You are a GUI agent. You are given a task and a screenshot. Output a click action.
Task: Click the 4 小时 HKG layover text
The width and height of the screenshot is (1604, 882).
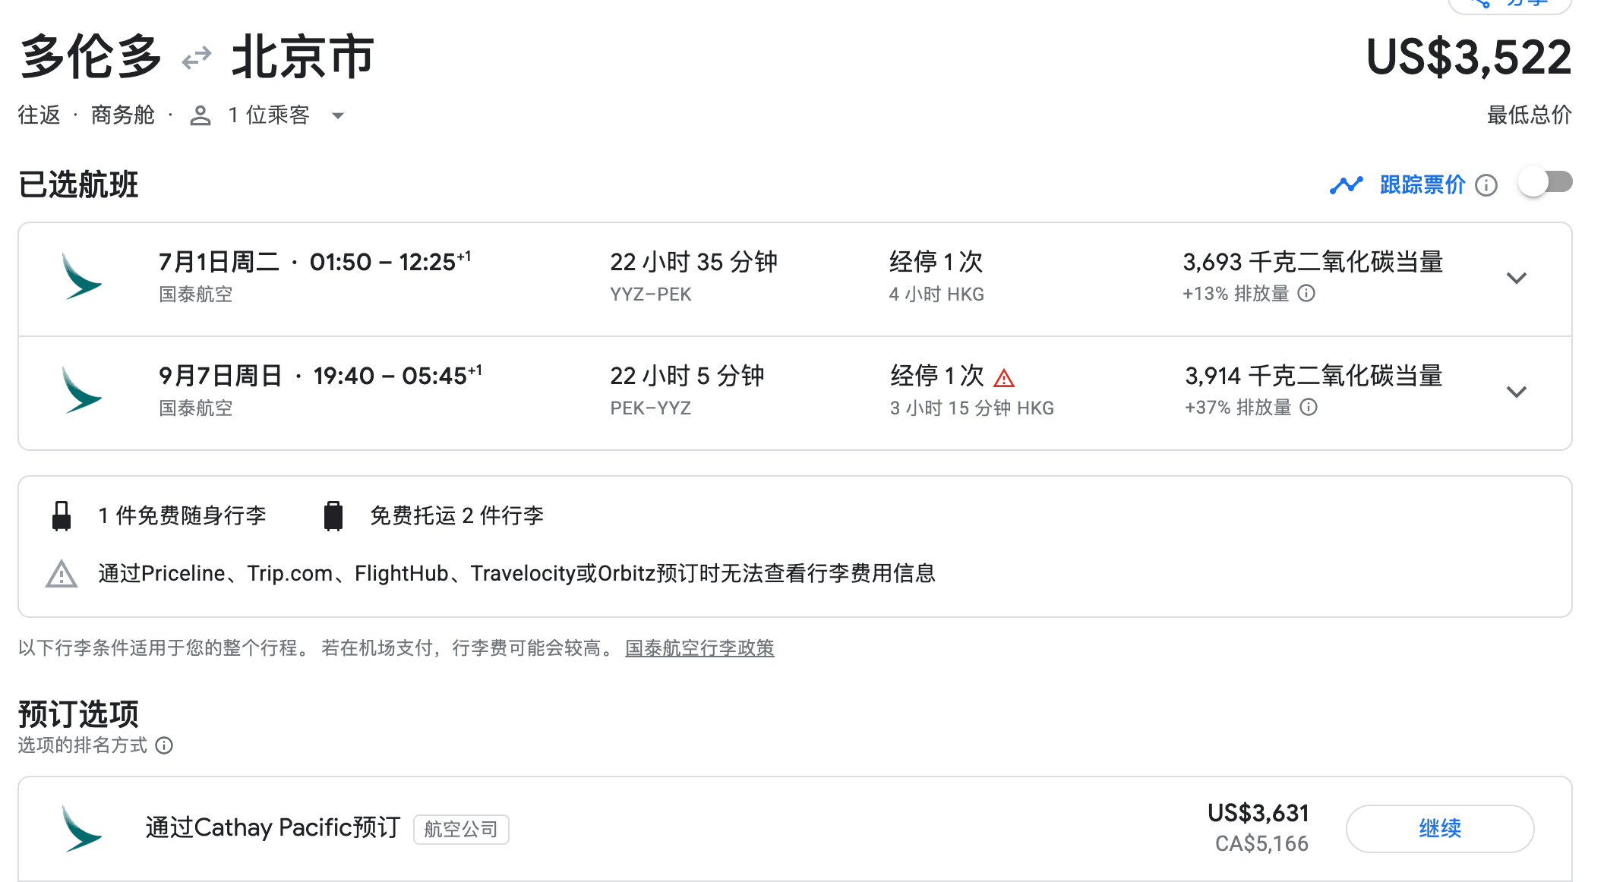(x=936, y=294)
